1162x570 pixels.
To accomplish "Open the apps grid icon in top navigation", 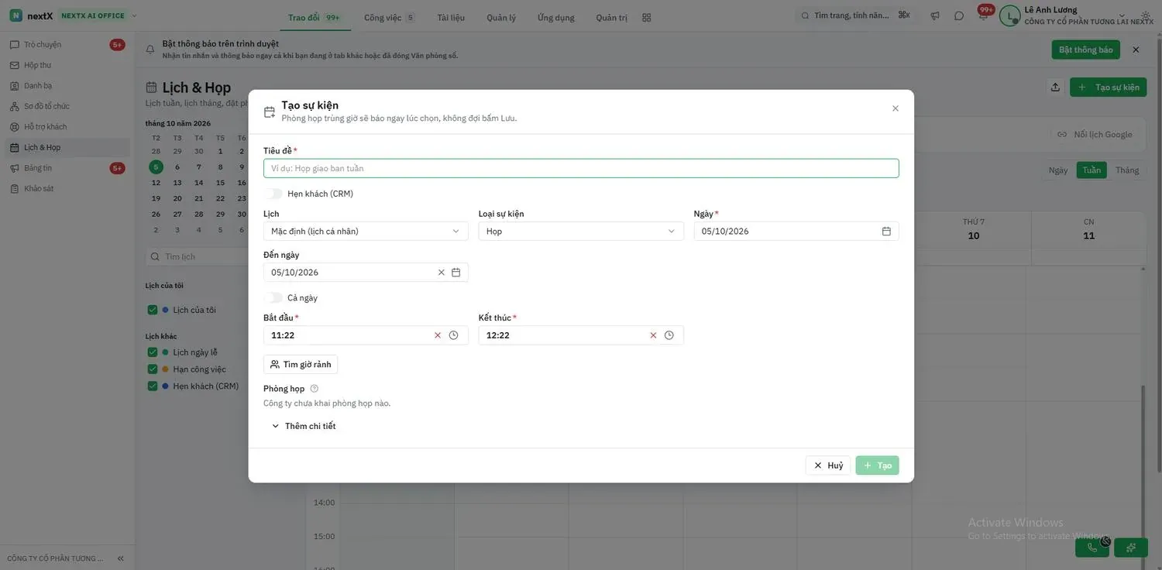I will 647,17.
